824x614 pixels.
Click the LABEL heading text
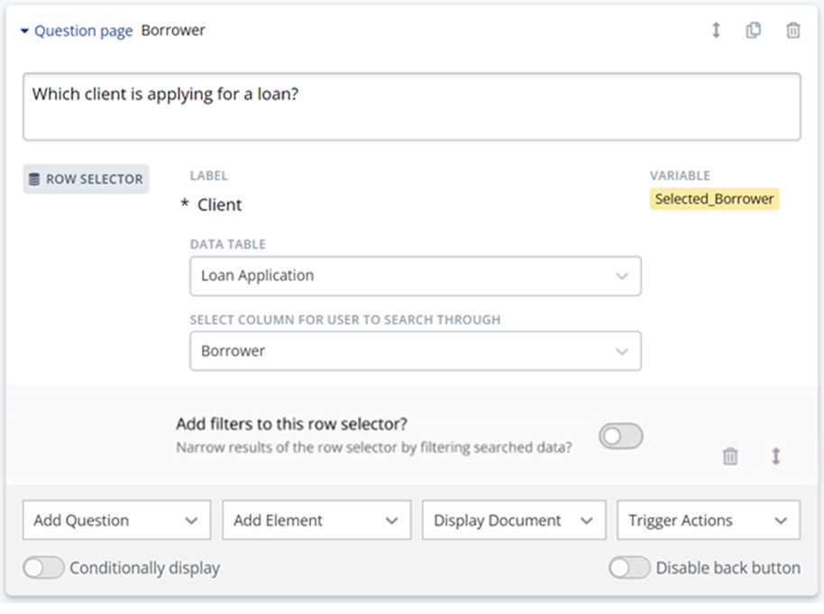[x=208, y=176]
